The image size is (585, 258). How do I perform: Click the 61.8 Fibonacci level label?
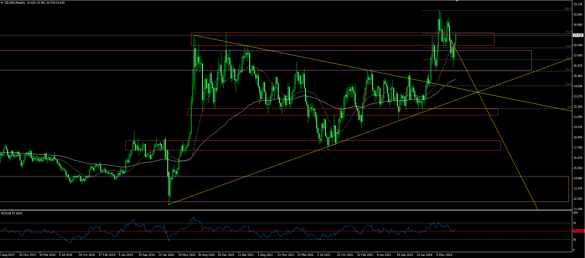click(569, 46)
